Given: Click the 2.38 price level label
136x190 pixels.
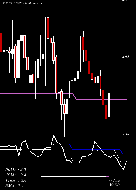Looking at the screenshot, I should coord(126,134).
